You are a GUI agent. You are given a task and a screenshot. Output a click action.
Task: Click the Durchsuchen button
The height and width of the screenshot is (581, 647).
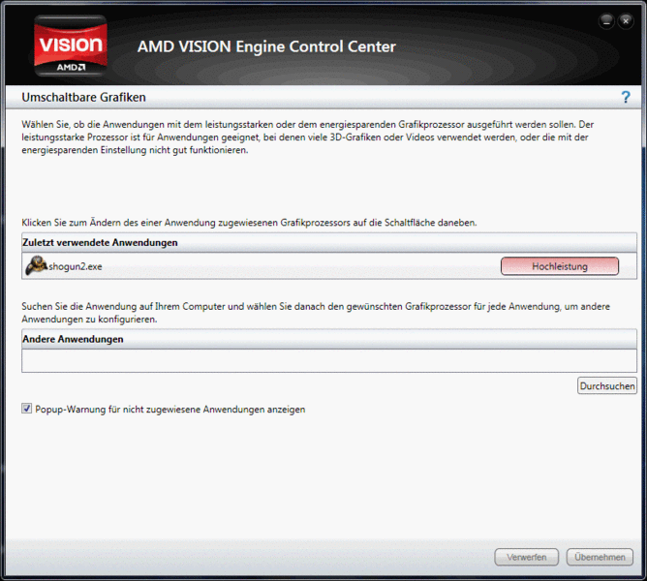pyautogui.click(x=607, y=385)
